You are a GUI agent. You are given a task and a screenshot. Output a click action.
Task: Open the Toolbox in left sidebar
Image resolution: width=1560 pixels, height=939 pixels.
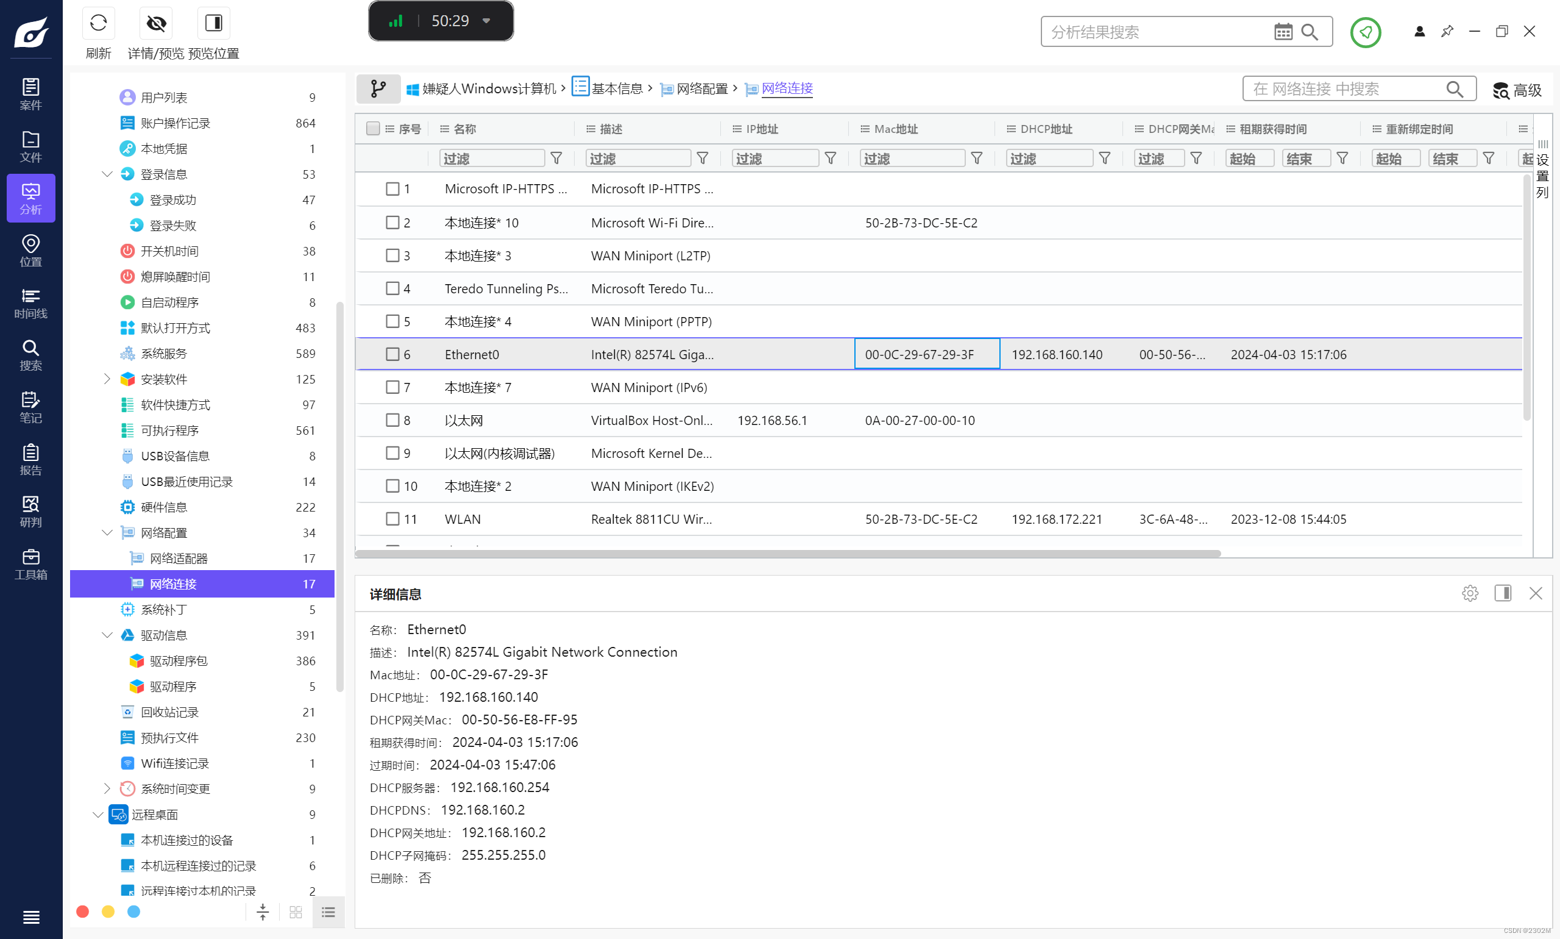(30, 564)
